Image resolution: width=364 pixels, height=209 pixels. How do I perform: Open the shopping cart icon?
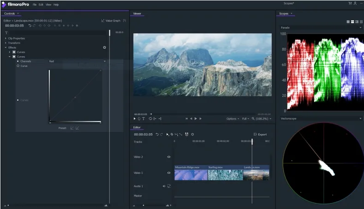click(x=350, y=3)
